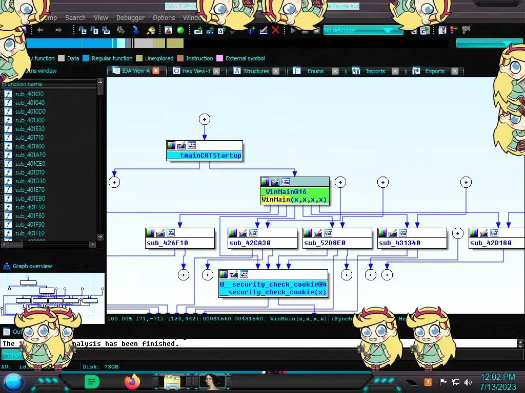The width and height of the screenshot is (525, 393).
Task: Open the teal dropdown right of navigation band
Action: tap(489, 43)
